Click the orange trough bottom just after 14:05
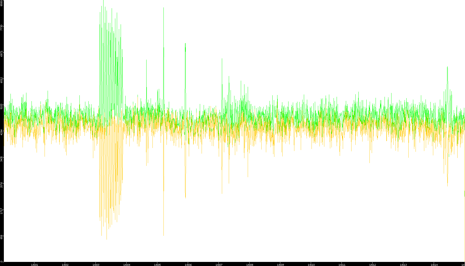This screenshot has height=266, width=465. coord(163,235)
